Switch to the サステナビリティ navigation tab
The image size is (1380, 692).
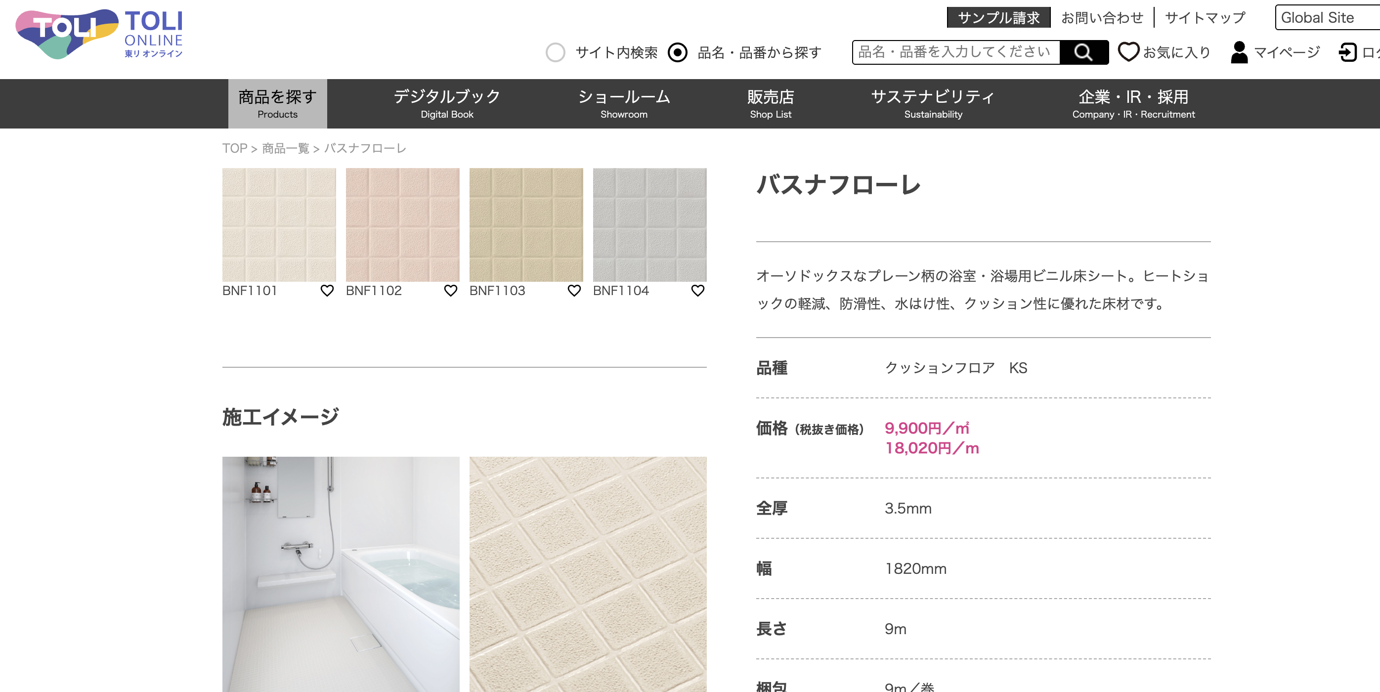point(933,103)
